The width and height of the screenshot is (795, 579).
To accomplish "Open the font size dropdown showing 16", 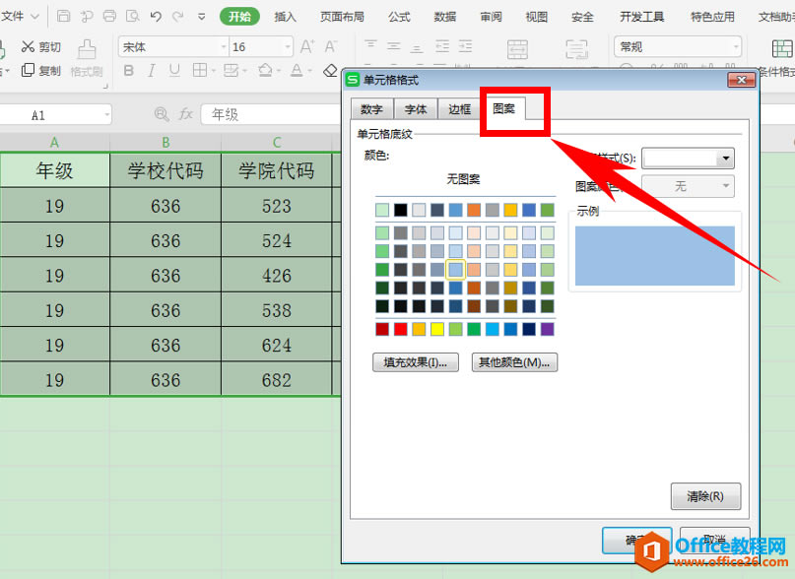I will click(288, 47).
